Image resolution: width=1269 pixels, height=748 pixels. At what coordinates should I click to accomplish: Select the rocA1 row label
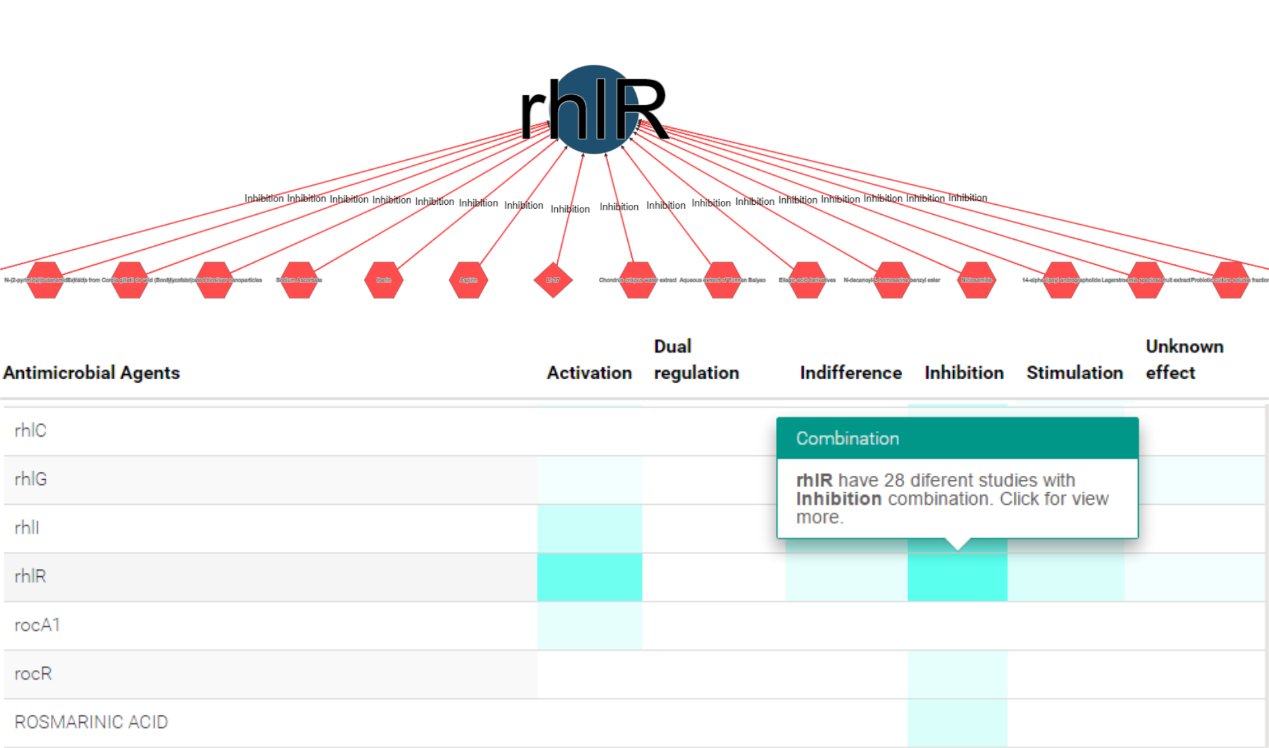coord(37,625)
